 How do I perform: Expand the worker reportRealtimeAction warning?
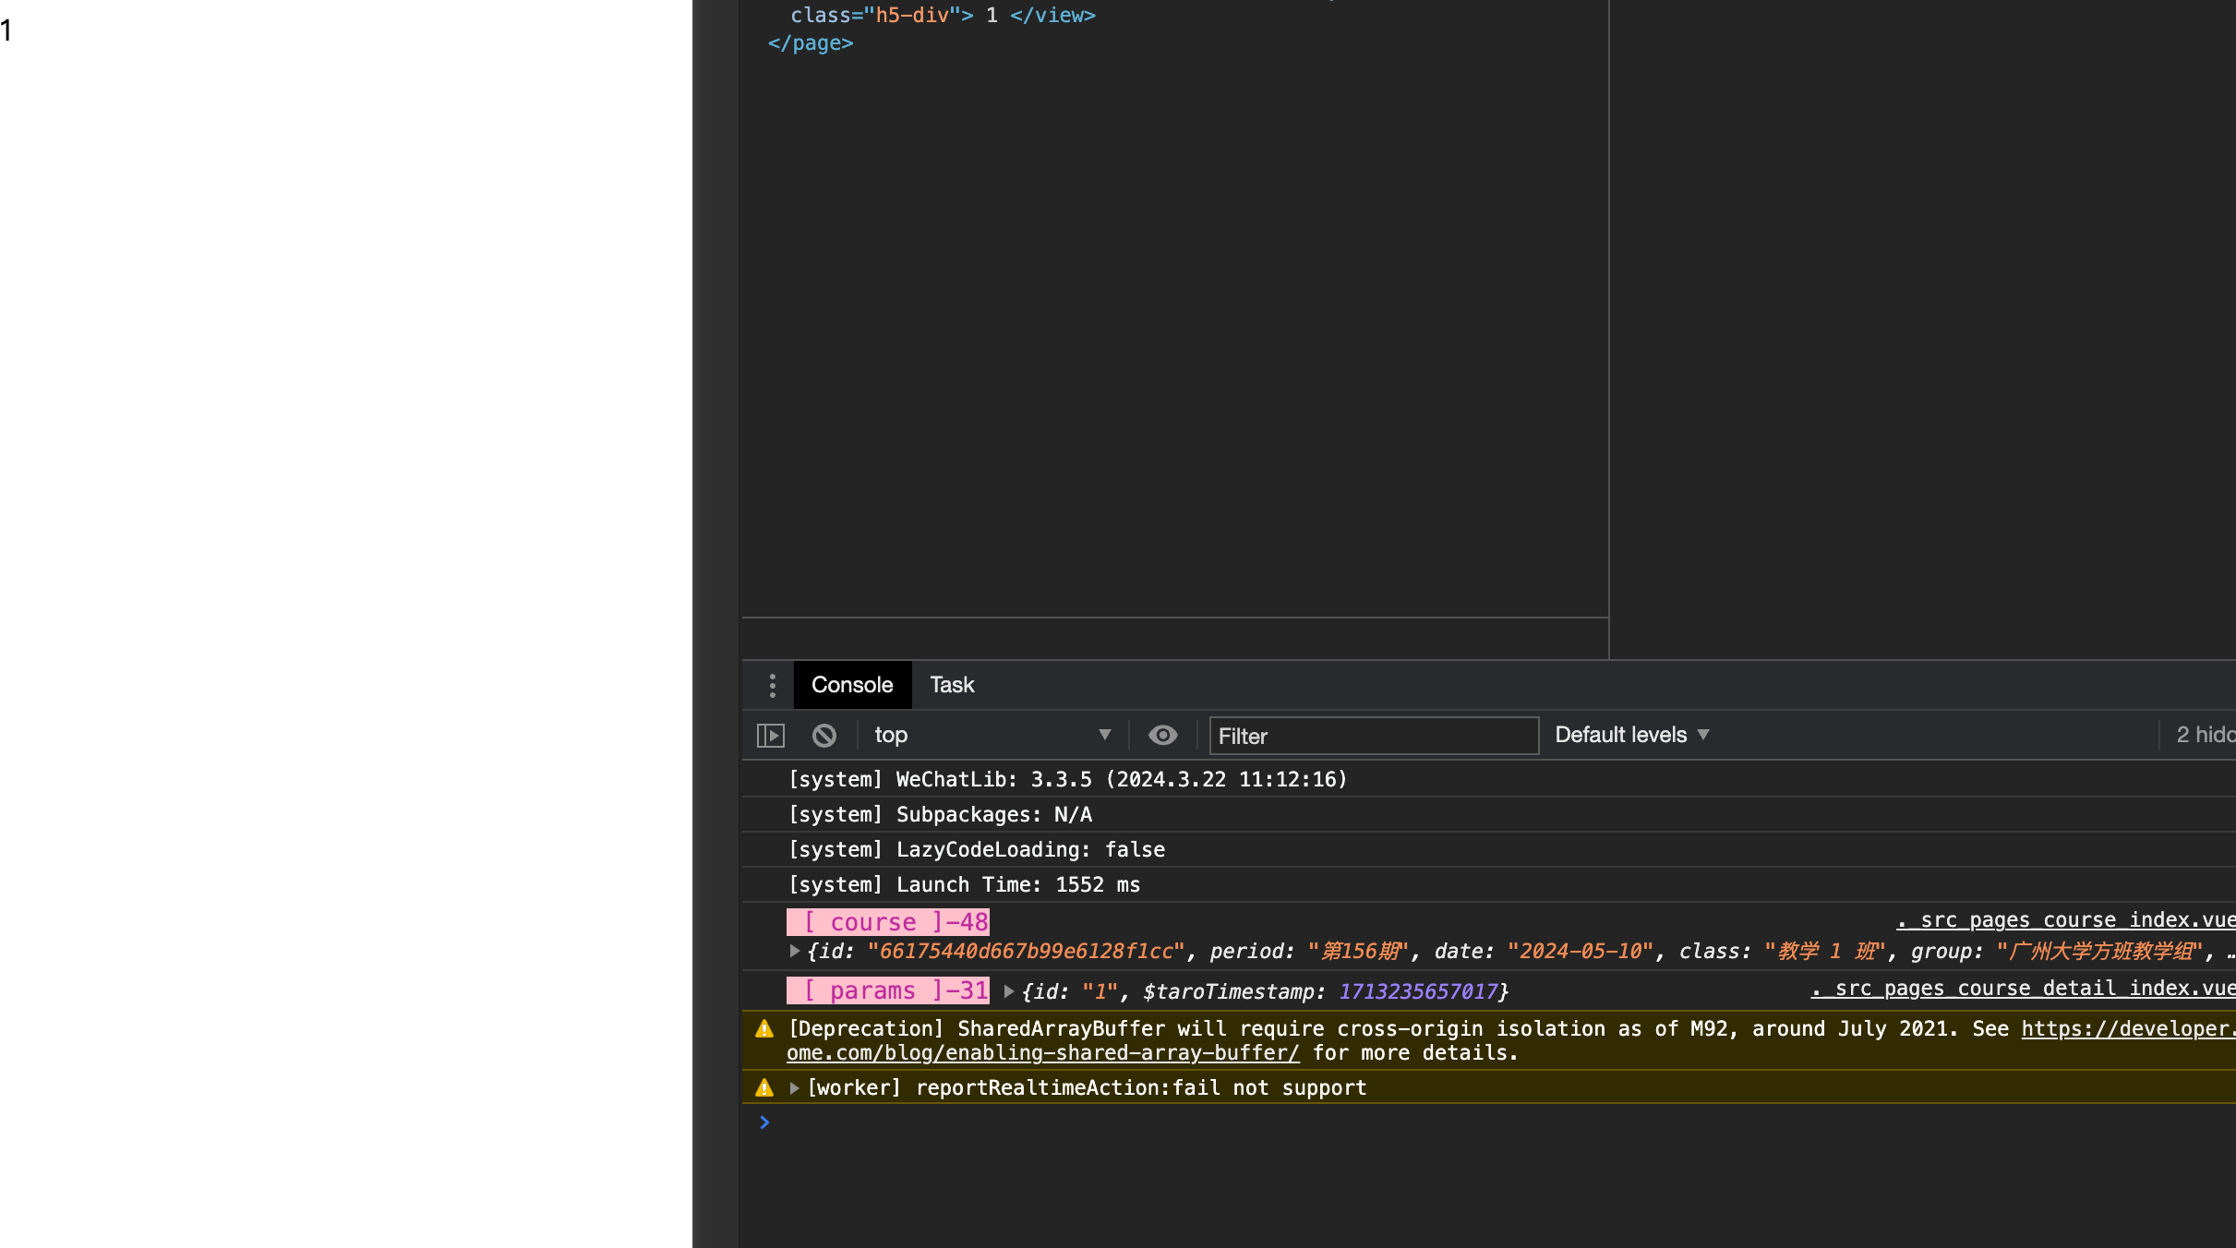[794, 1088]
